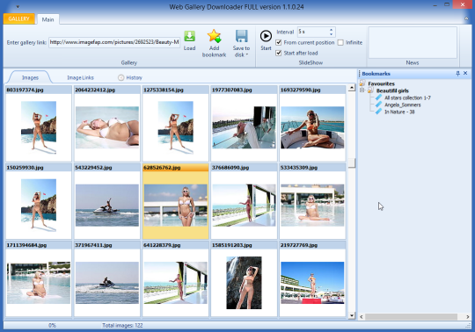Select thumbnail 150259930.jpg

(x=39, y=201)
